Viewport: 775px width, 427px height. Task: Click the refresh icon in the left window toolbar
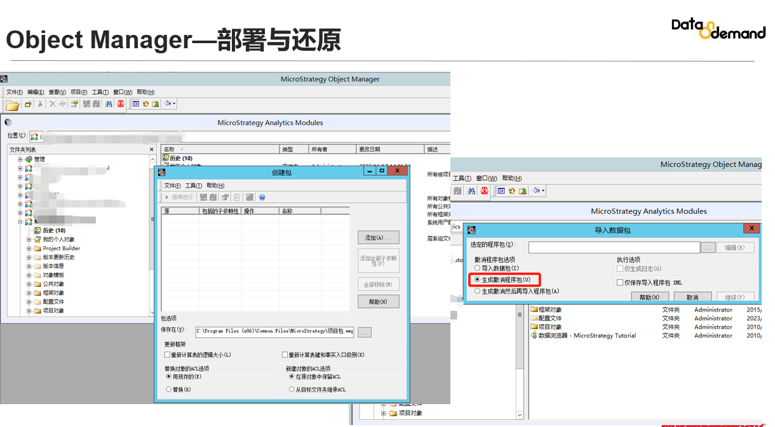pyautogui.click(x=145, y=104)
